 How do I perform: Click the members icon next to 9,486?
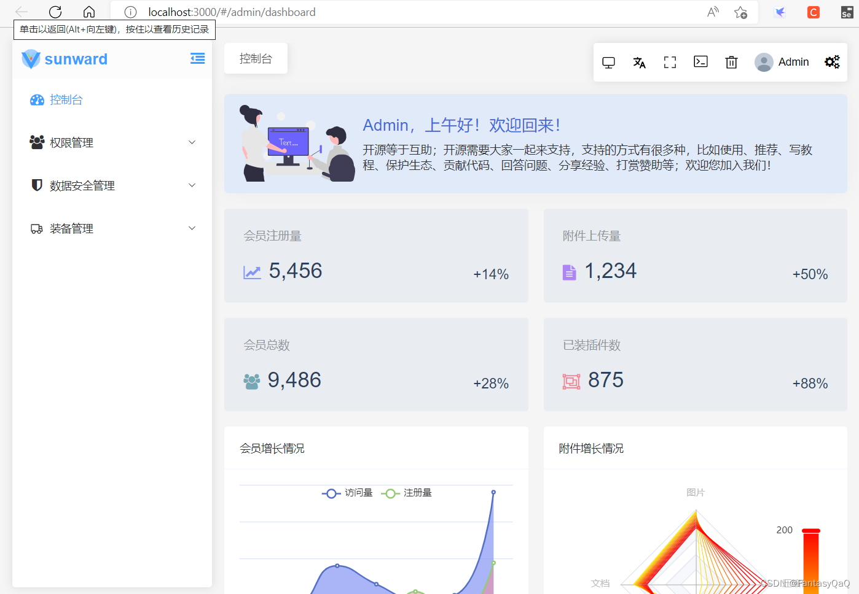click(251, 382)
